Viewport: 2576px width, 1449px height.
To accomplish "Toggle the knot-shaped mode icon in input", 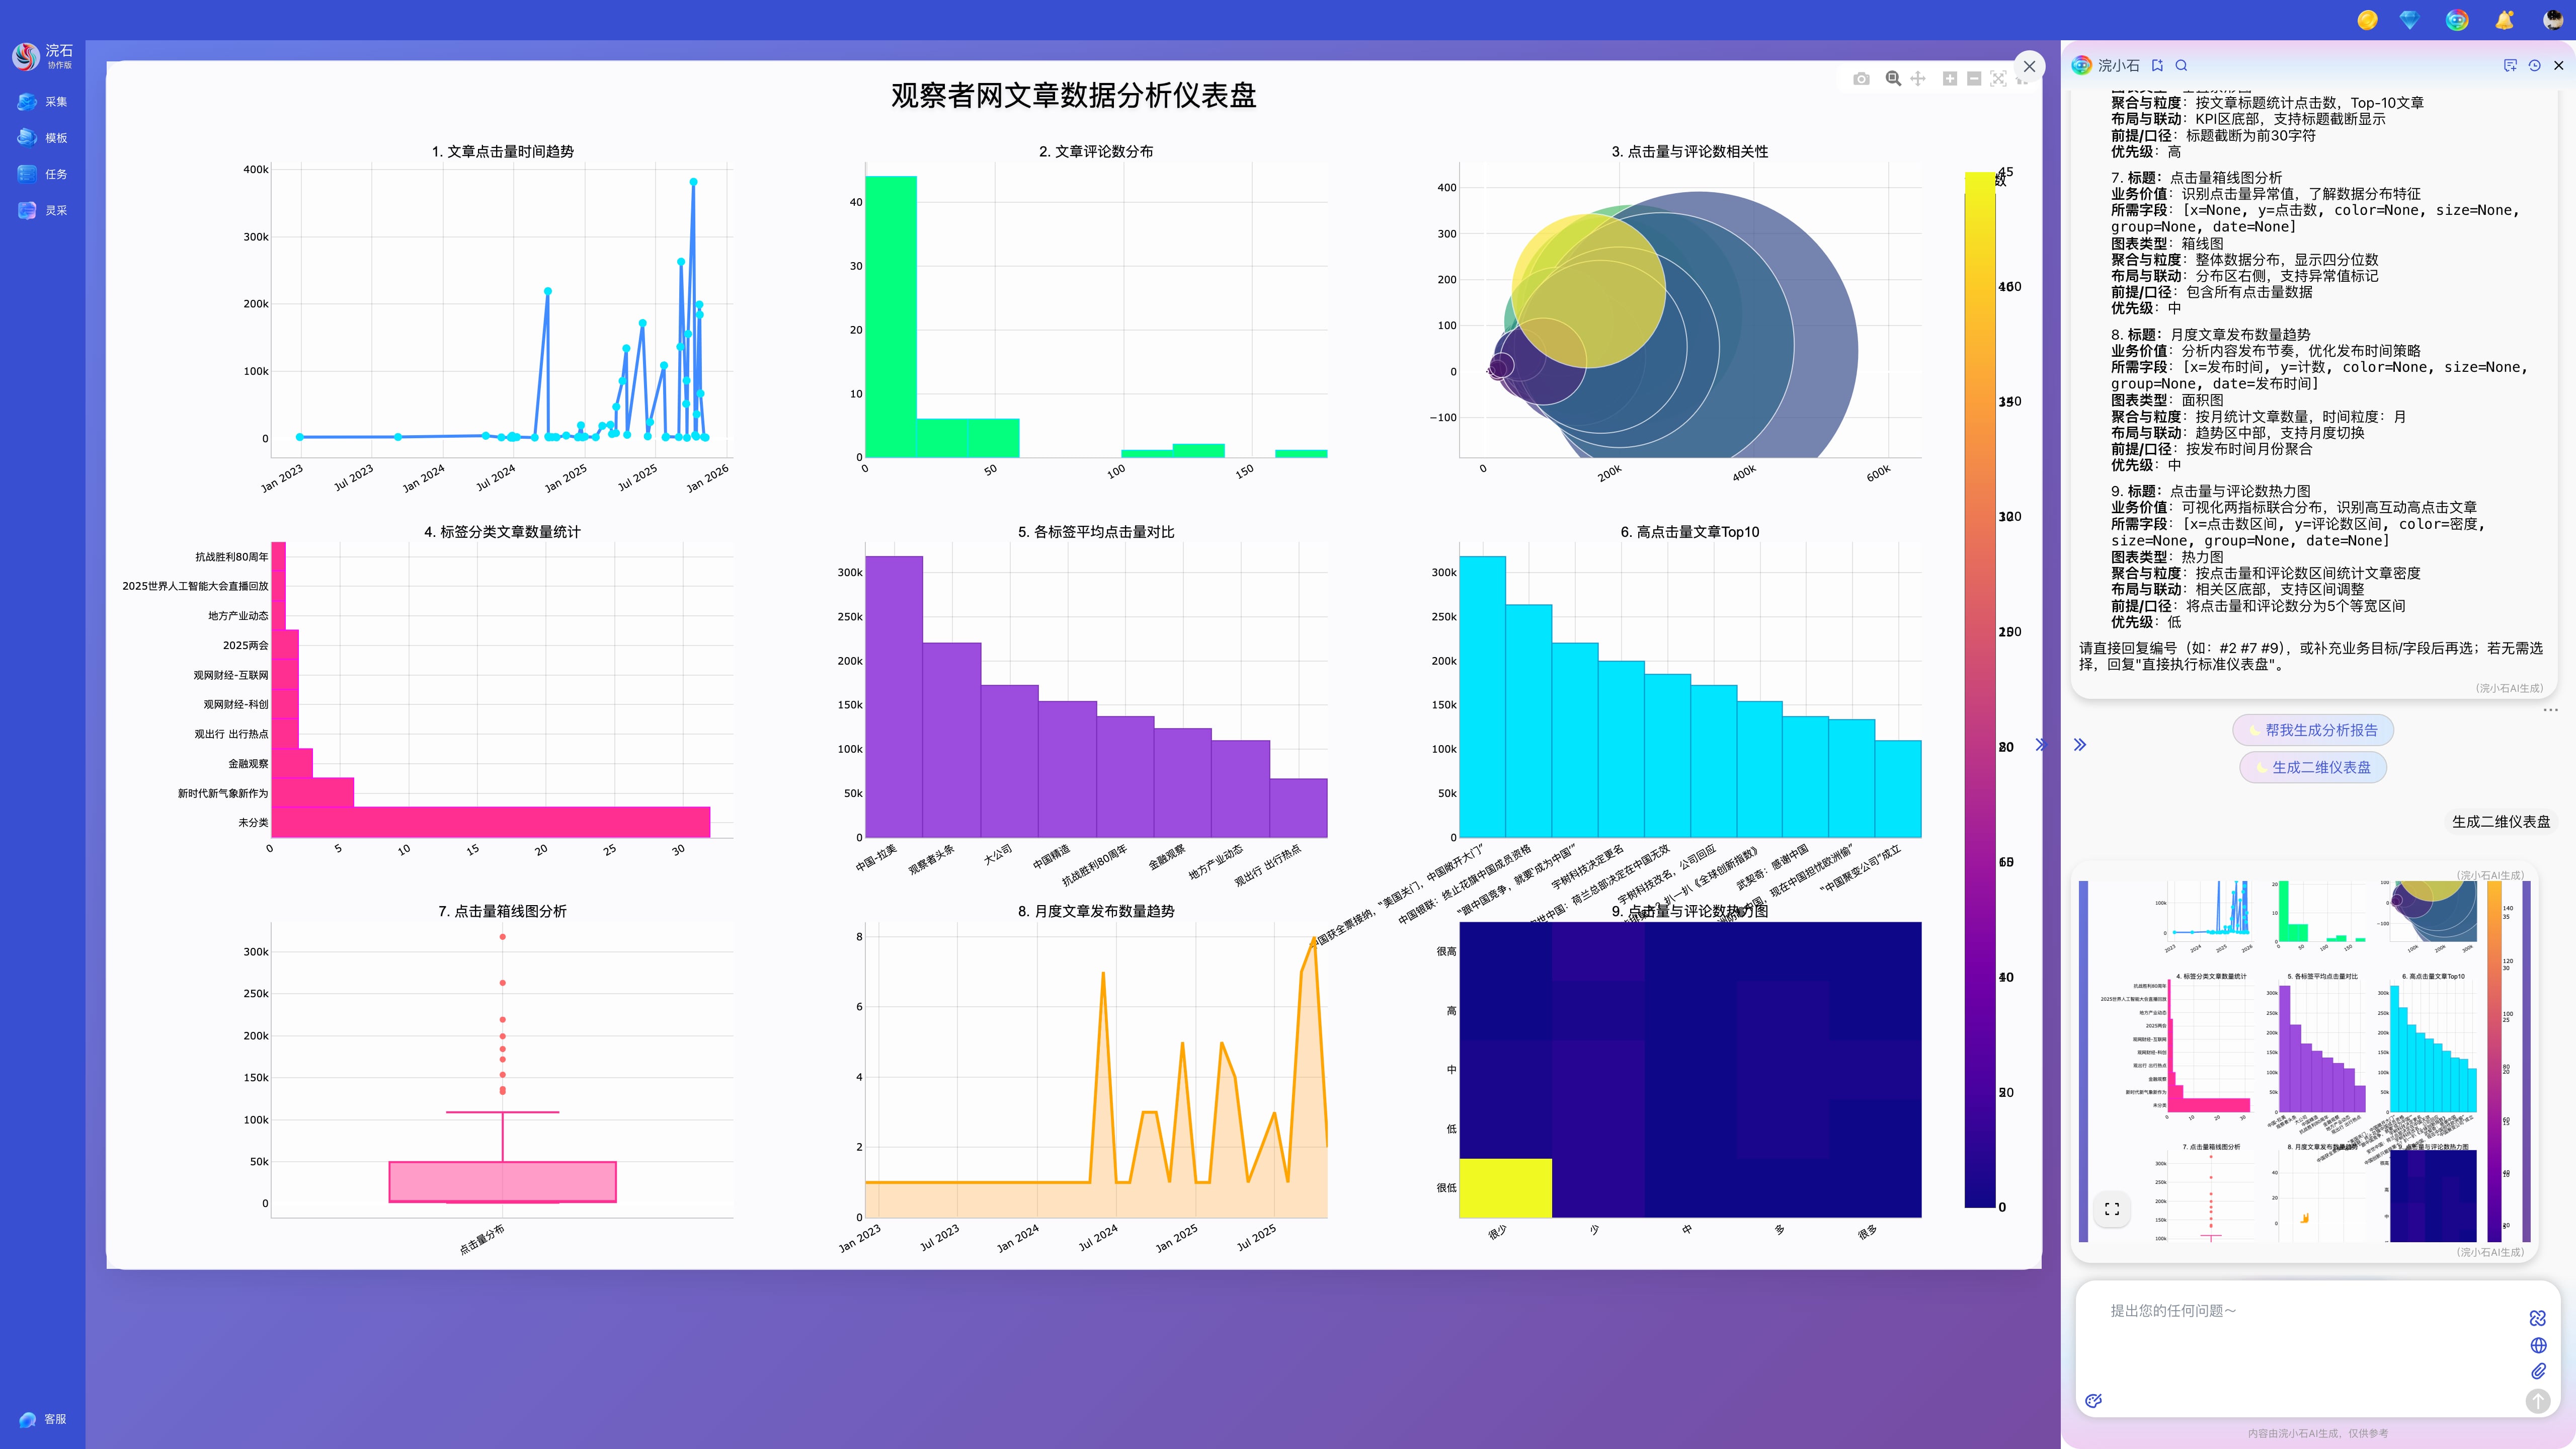I will (x=2538, y=1318).
